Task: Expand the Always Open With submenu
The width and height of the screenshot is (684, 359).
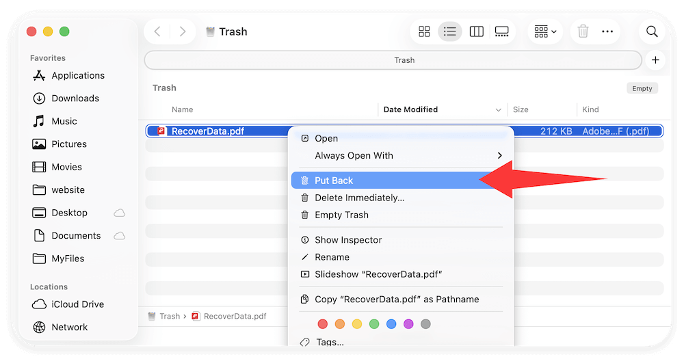Action: [x=402, y=156]
